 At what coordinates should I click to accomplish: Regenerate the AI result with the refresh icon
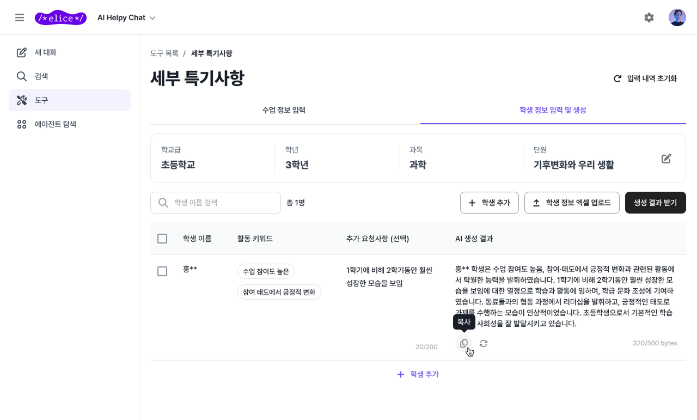484,343
